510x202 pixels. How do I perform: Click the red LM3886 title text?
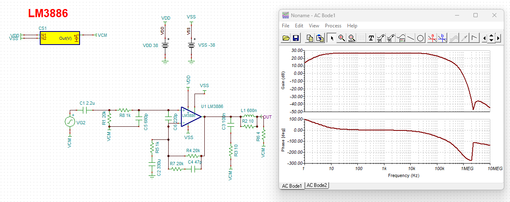48,13
